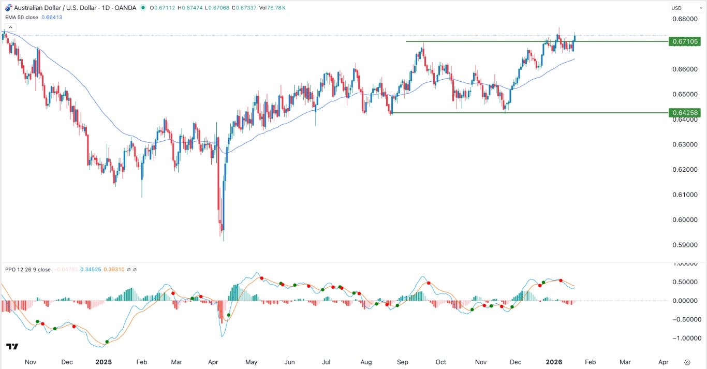Click the TradingView logo watermark
The width and height of the screenshot is (707, 369).
tap(12, 346)
